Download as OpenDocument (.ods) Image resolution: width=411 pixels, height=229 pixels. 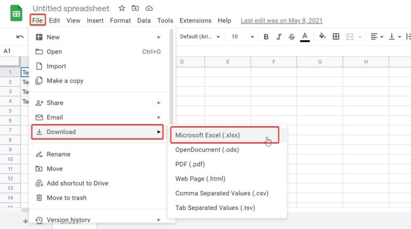coord(227,150)
